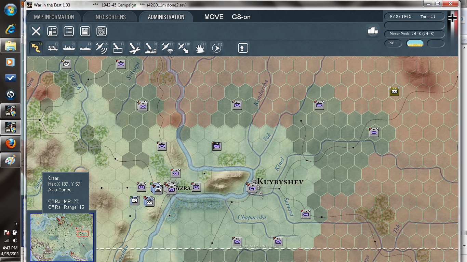Click the date 9/5/1942 turn display
467x262 pixels.
pos(414,16)
